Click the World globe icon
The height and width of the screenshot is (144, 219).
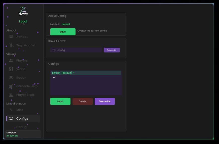(11, 69)
